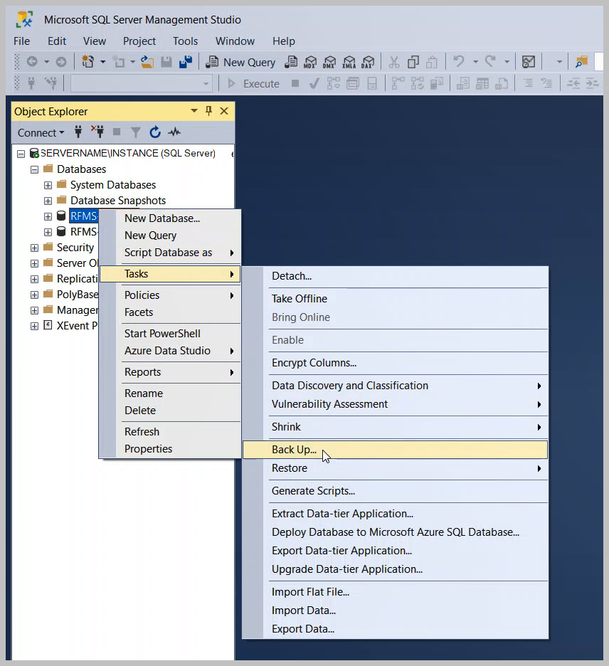Viewport: 609px width, 666px height.
Task: Open the Project menu
Action: [x=139, y=41]
